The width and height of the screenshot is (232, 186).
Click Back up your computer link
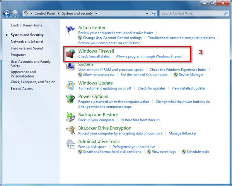[x=96, y=120]
